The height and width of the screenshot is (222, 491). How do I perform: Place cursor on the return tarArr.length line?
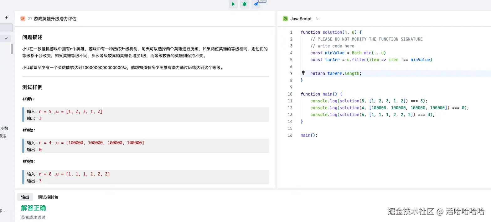336,73
